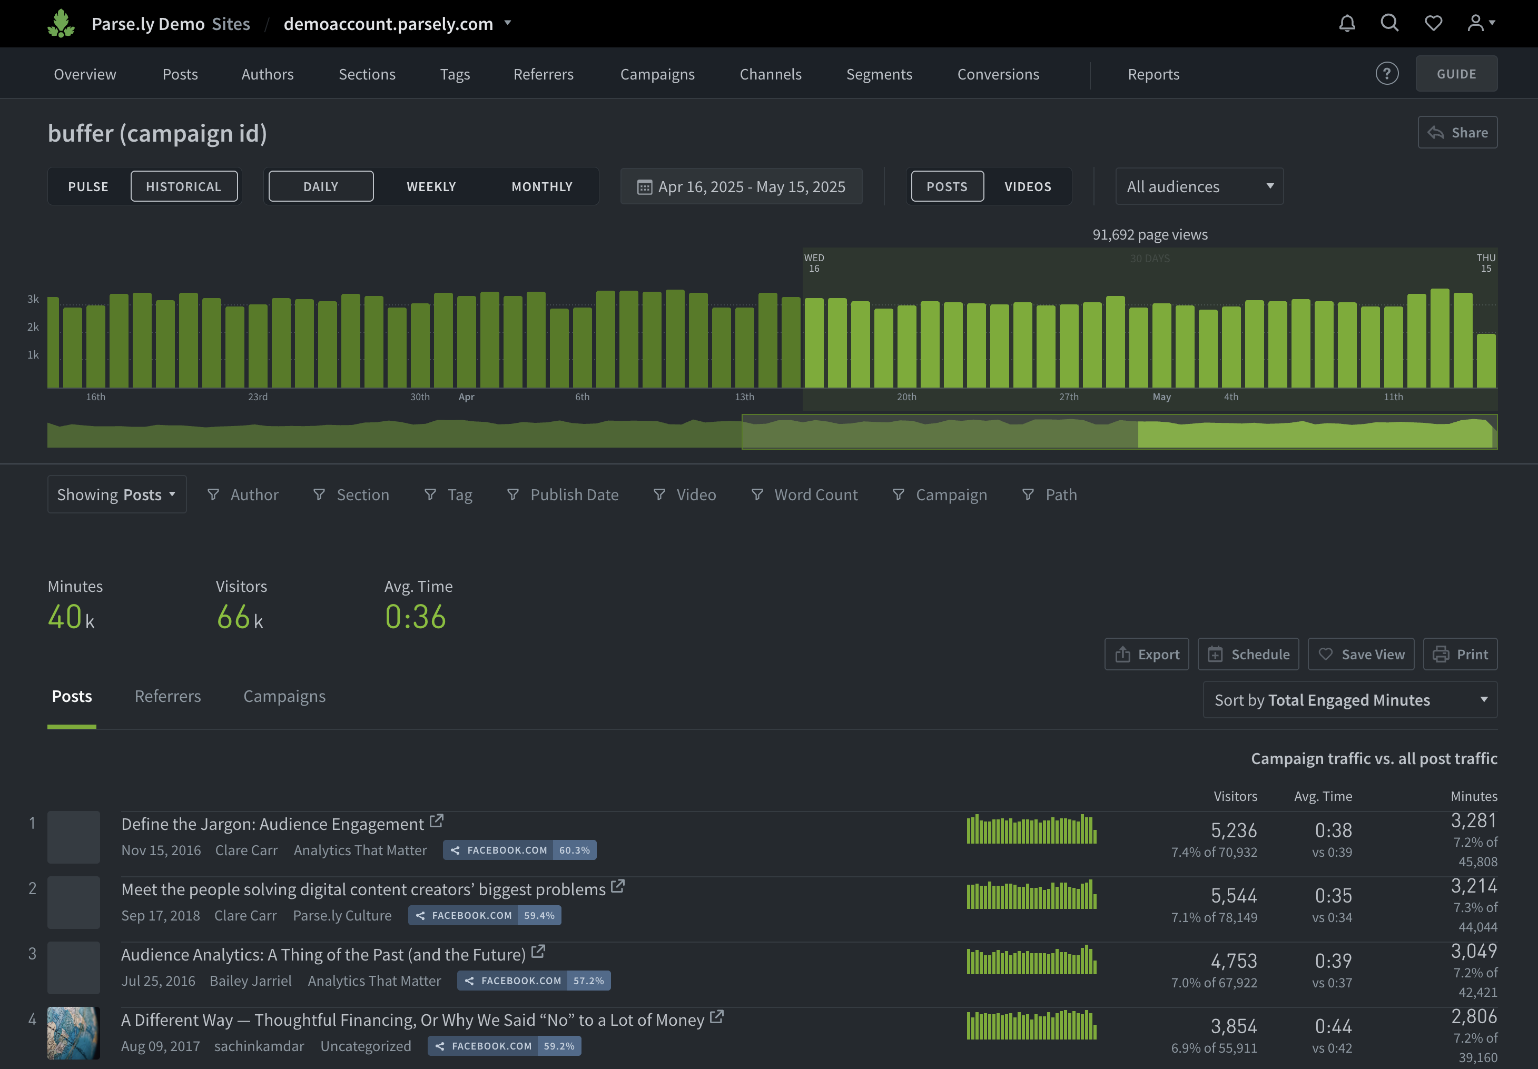Open saved views heart icon
This screenshot has height=1069, width=1538.
(1434, 24)
